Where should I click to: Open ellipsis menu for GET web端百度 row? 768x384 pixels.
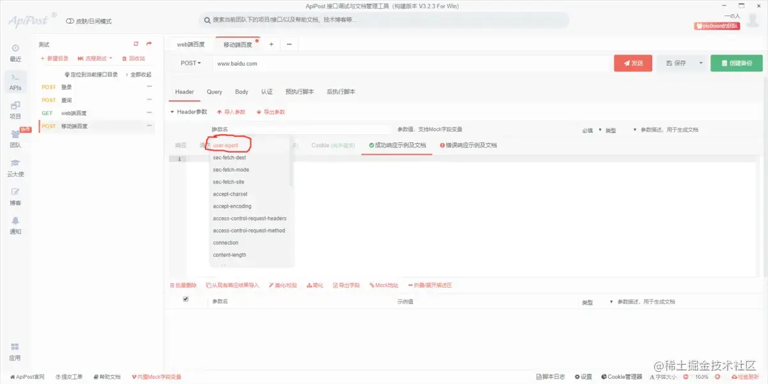click(x=149, y=113)
